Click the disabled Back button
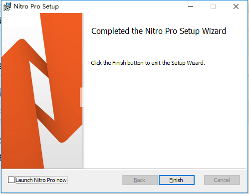The image size is (249, 194). click(x=140, y=180)
